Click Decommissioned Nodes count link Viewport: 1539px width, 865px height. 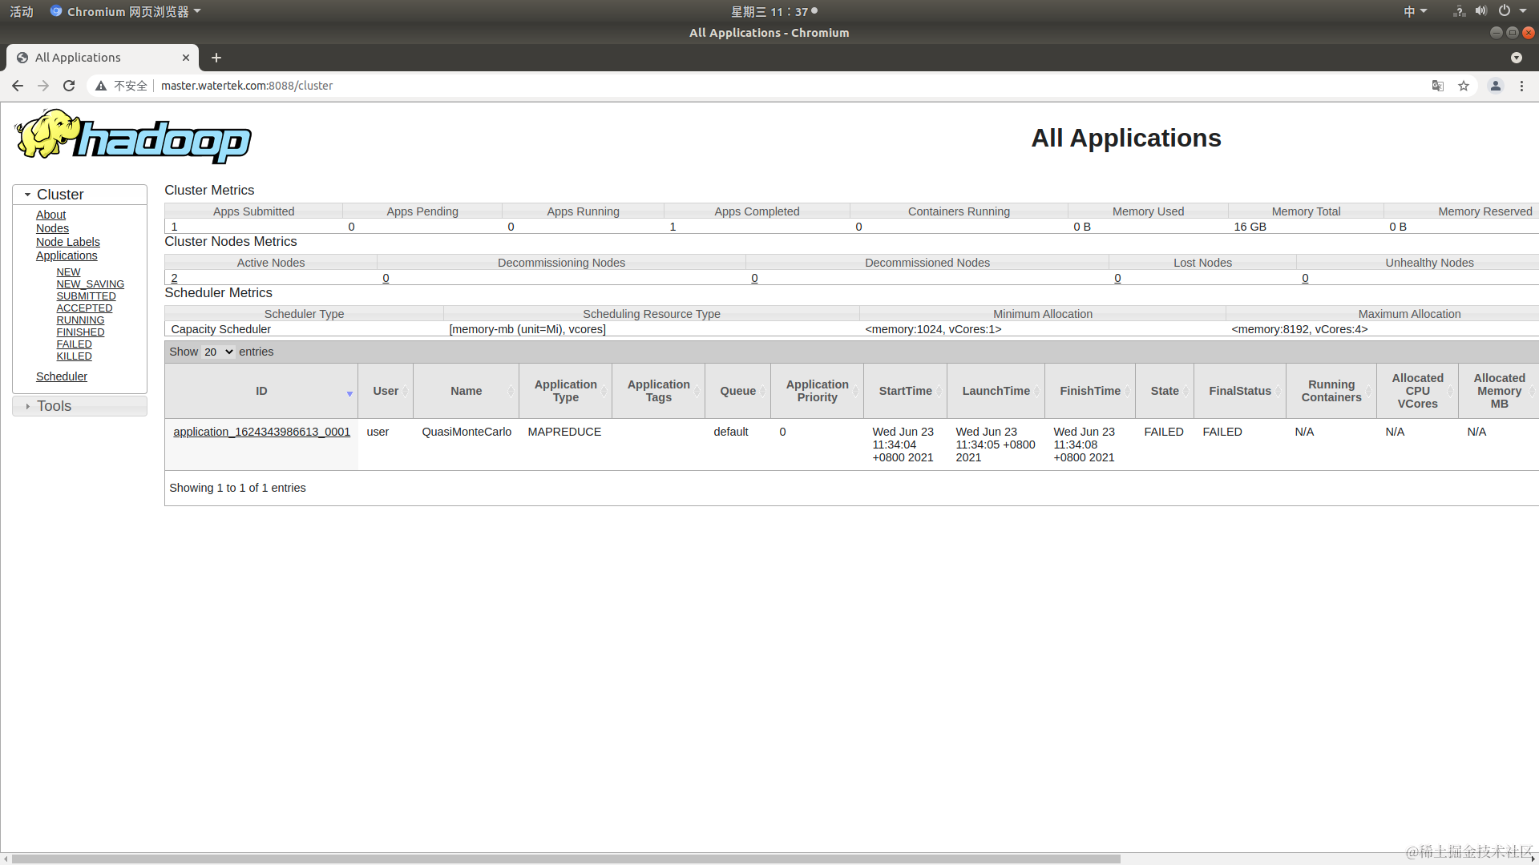[x=754, y=278]
